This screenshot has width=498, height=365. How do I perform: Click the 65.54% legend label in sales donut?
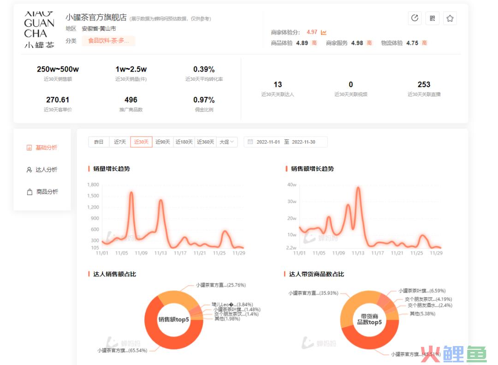tap(122, 350)
